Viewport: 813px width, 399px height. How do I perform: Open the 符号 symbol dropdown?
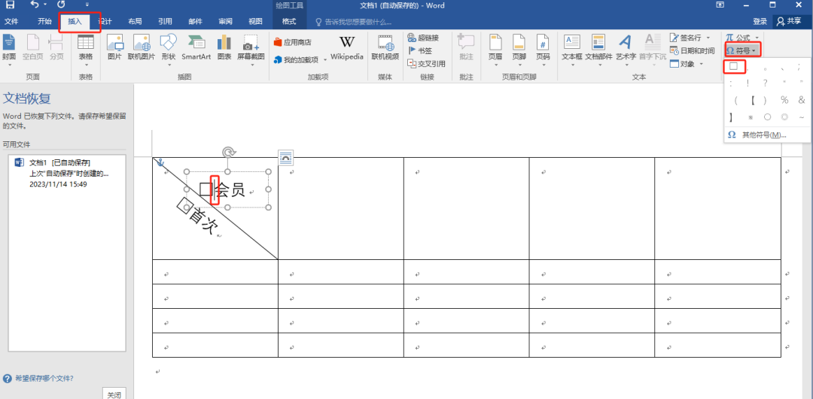(742, 50)
